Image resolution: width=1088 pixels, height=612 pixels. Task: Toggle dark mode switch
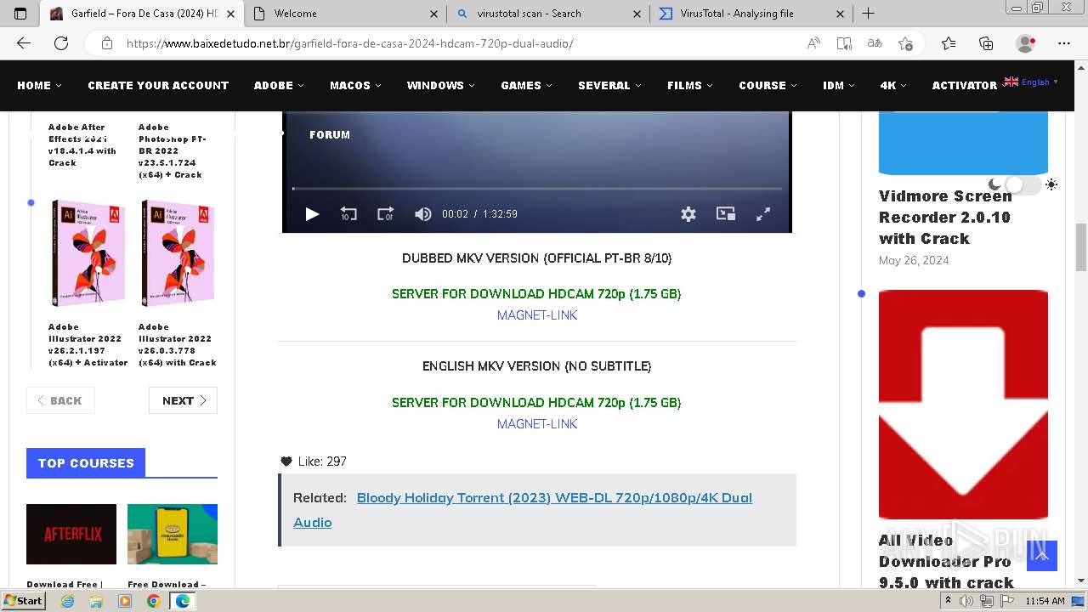(x=1023, y=184)
